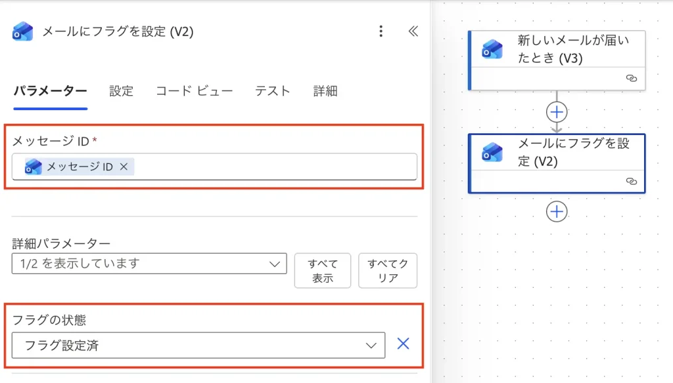This screenshot has width=673, height=383.
Task: Collapse the panel with the double chevron
Action: [x=413, y=31]
